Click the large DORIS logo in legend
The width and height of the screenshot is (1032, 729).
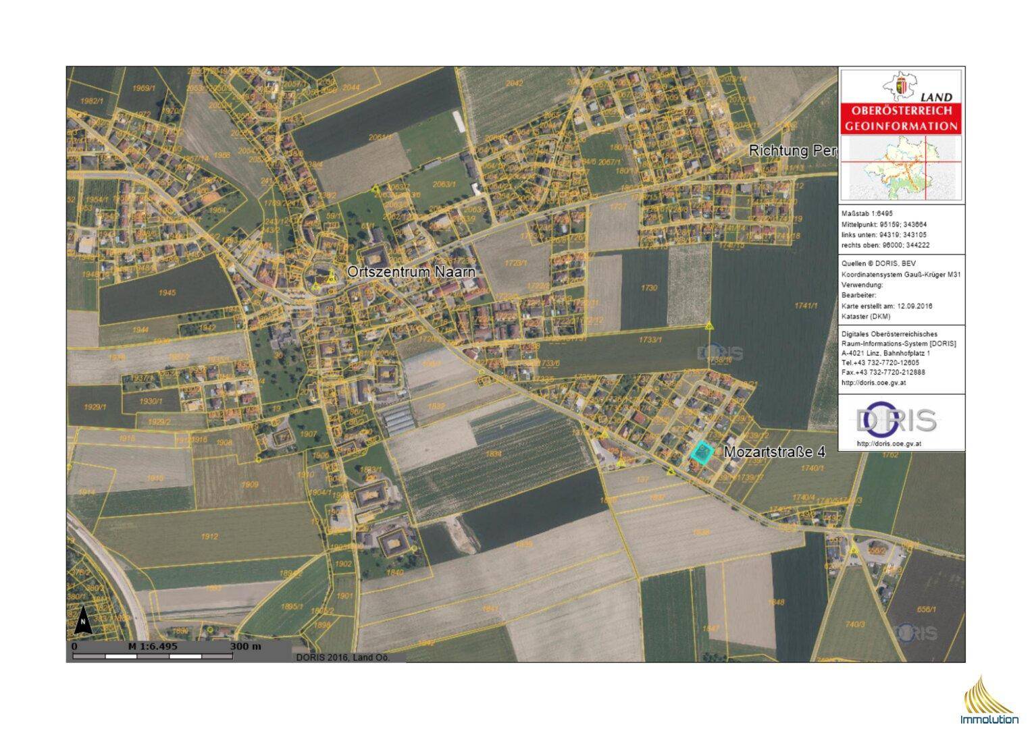pos(896,419)
